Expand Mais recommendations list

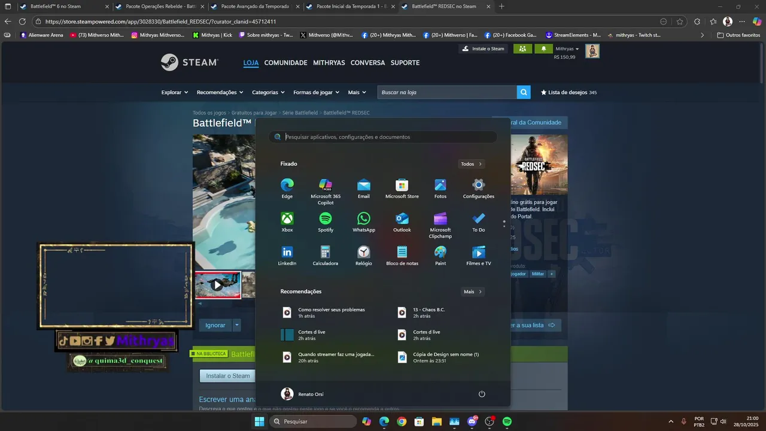click(473, 292)
